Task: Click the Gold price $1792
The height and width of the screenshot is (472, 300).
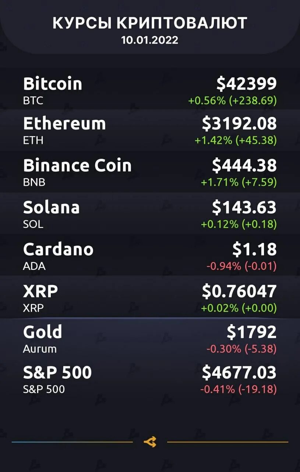Action: 251,332
